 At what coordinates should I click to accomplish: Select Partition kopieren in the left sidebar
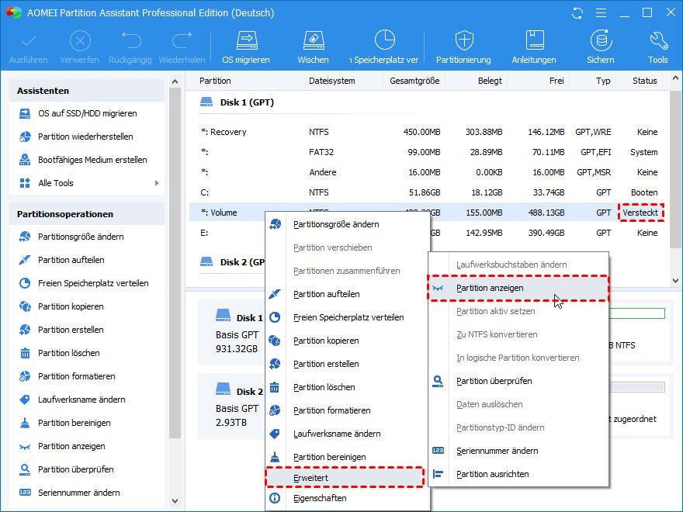pyautogui.click(x=71, y=306)
